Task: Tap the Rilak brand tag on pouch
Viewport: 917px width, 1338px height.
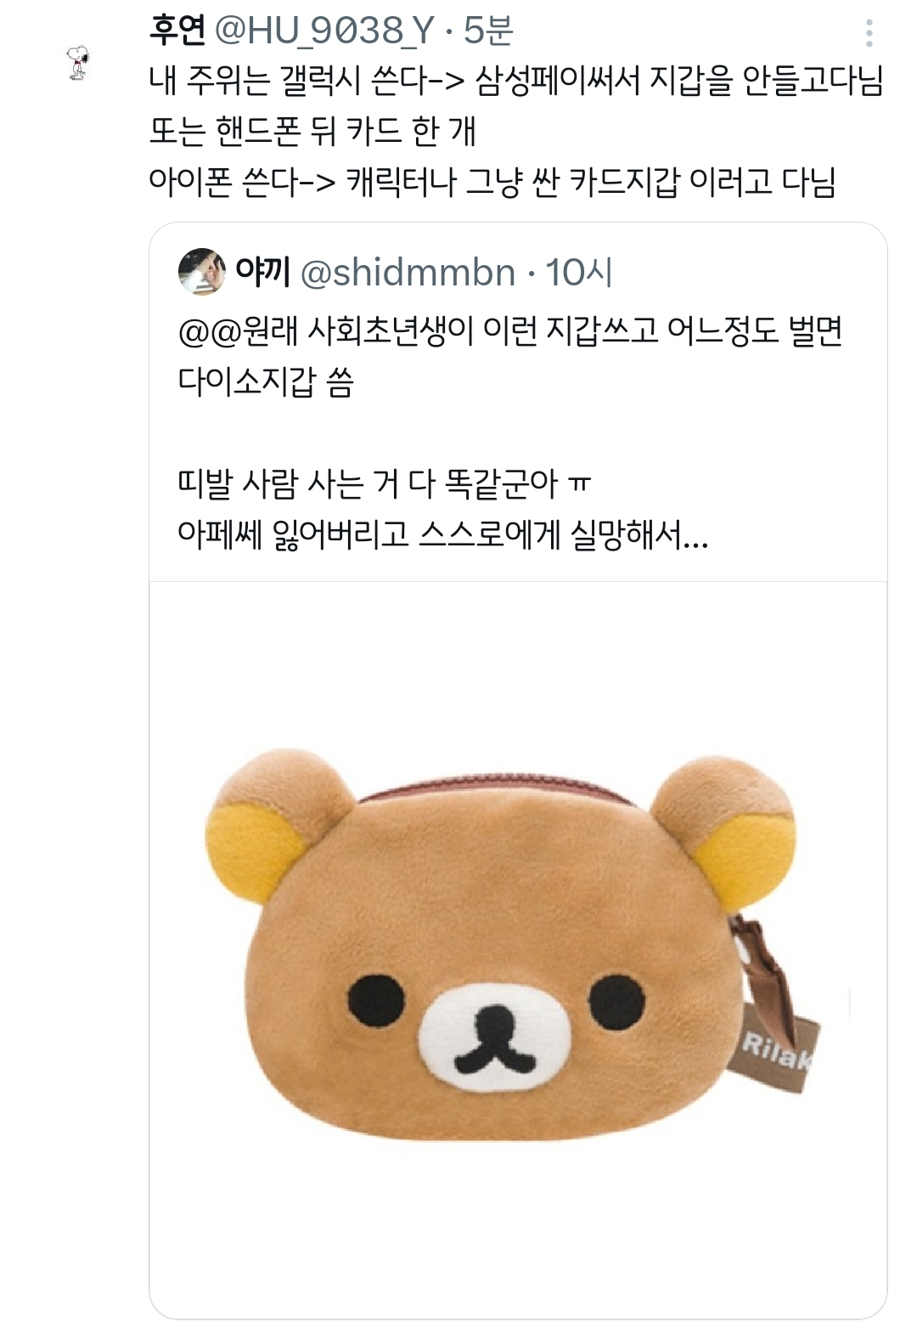Action: pyautogui.click(x=775, y=1052)
